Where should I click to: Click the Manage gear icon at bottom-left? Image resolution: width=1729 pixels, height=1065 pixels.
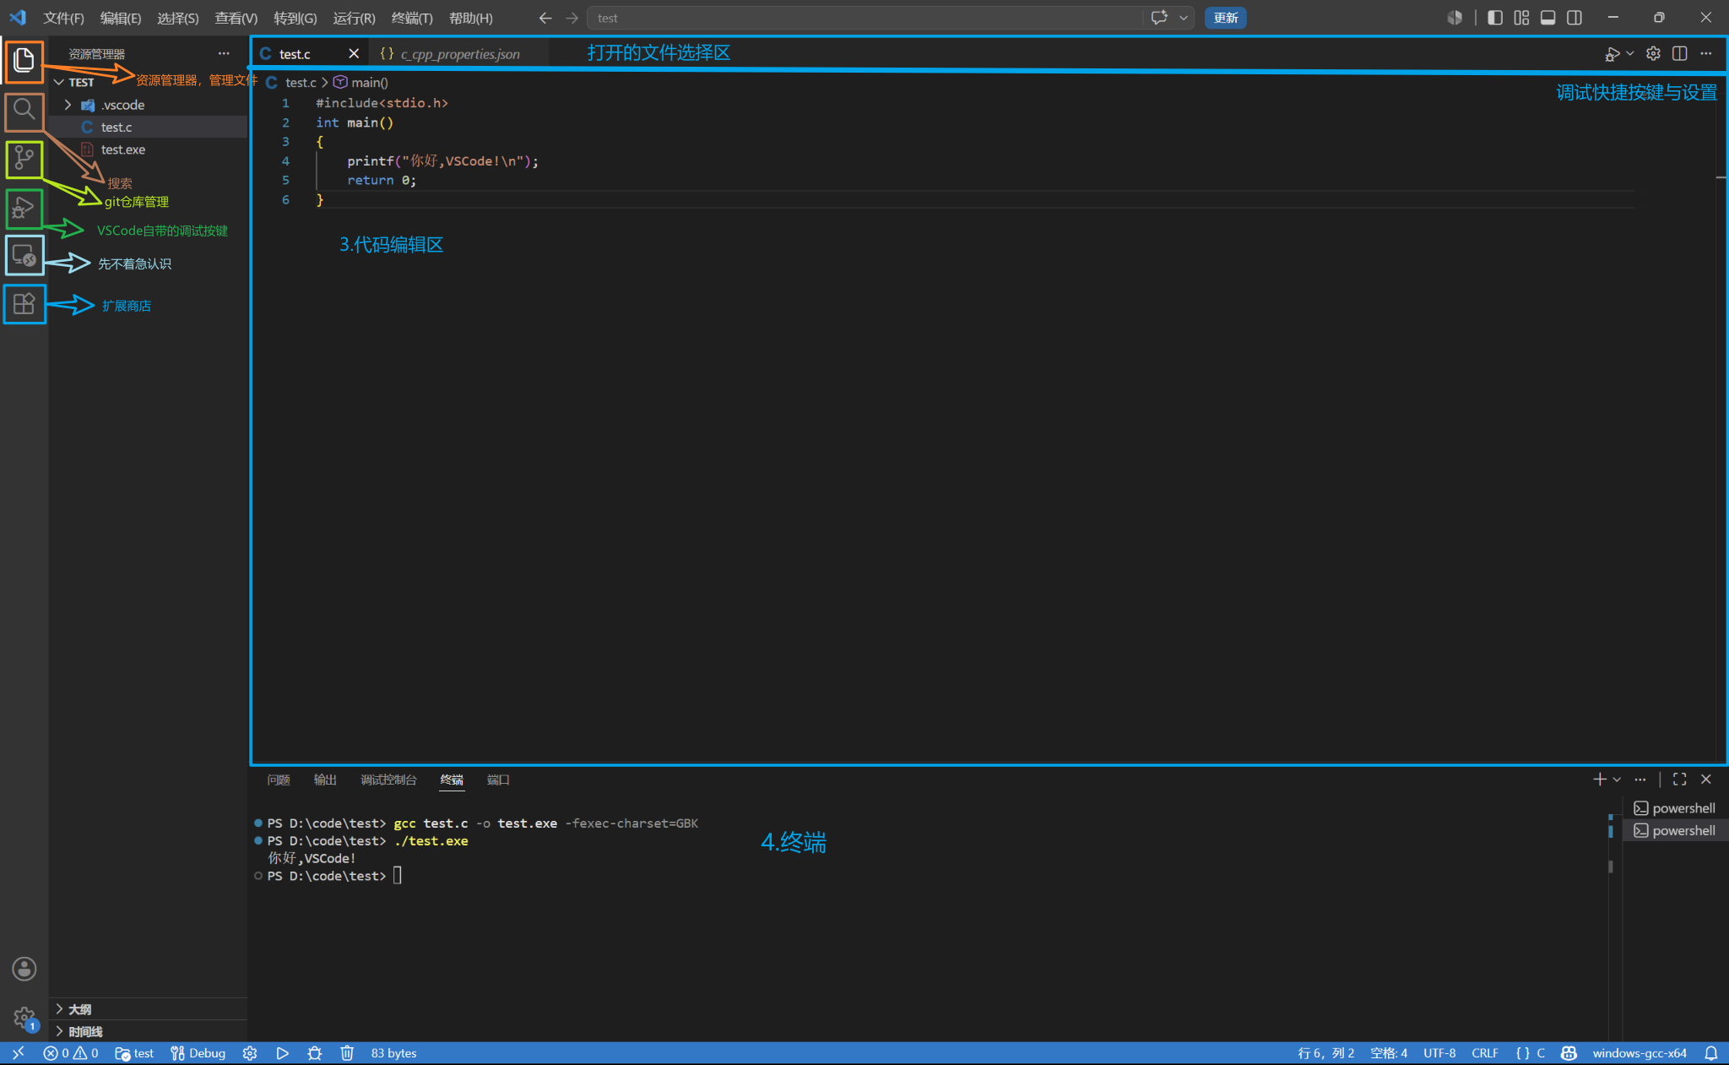tap(24, 1018)
